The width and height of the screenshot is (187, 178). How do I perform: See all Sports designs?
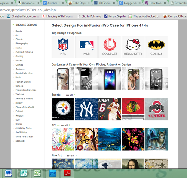click(x=71, y=95)
